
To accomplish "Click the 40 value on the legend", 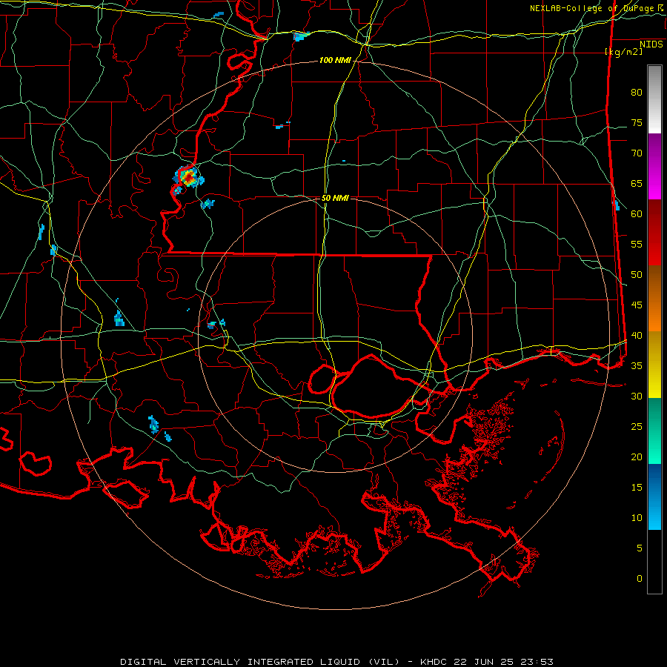I will [637, 335].
